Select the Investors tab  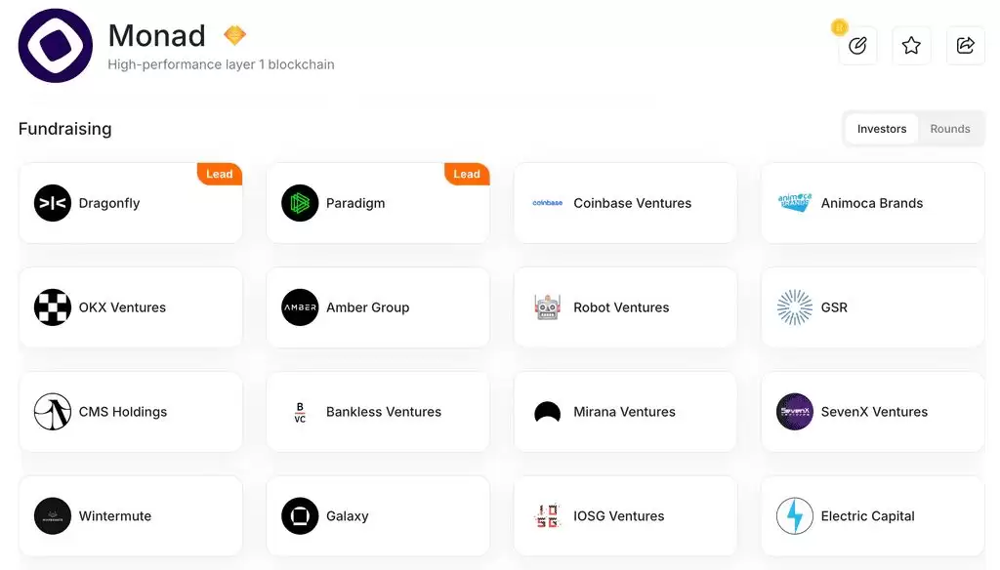881,129
